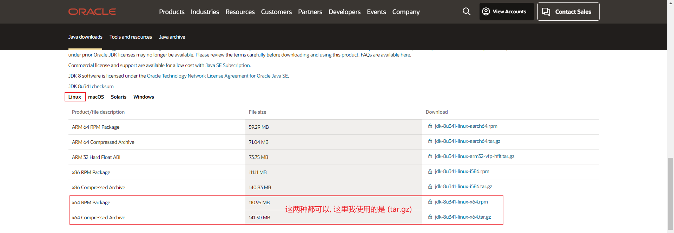Click lock icon beside jdk-8u341-linux-i586.tar.gz

430,186
